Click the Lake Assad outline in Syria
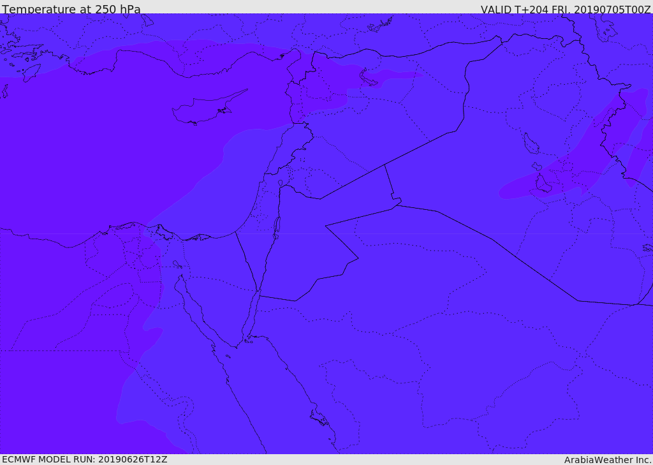 368,78
